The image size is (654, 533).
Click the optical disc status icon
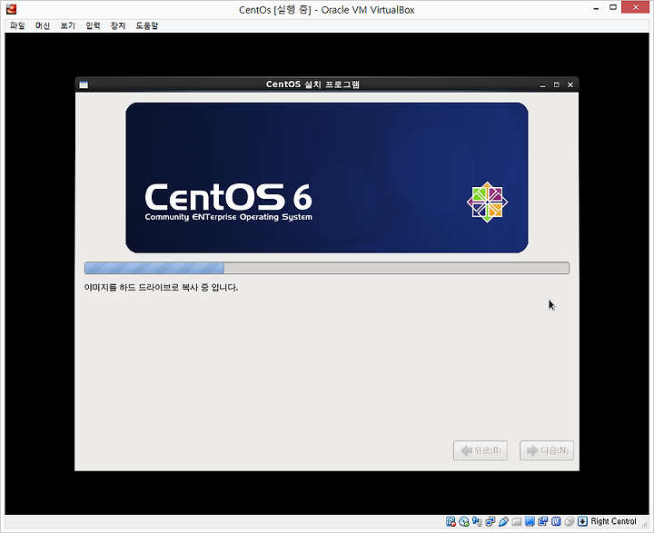(x=464, y=521)
